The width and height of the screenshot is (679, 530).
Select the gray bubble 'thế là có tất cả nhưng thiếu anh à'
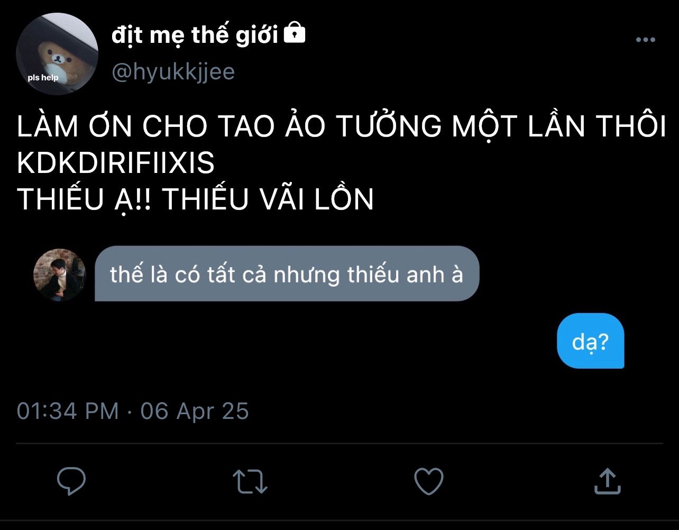[287, 274]
